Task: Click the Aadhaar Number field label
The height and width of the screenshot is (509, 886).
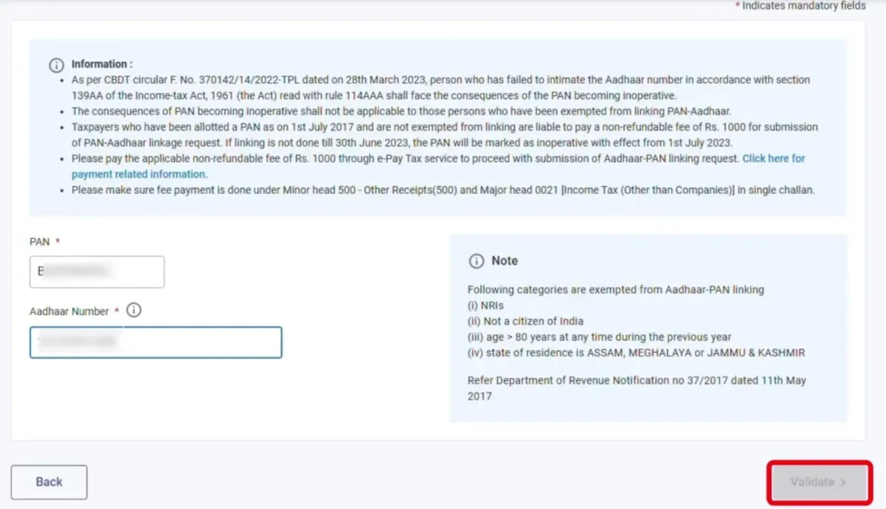Action: pos(69,311)
